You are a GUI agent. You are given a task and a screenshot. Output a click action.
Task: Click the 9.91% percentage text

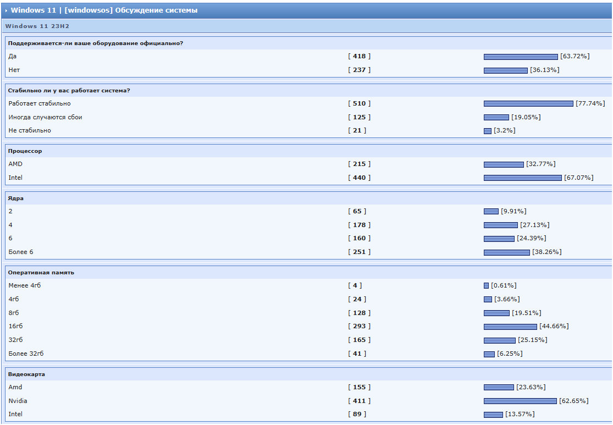click(x=513, y=212)
